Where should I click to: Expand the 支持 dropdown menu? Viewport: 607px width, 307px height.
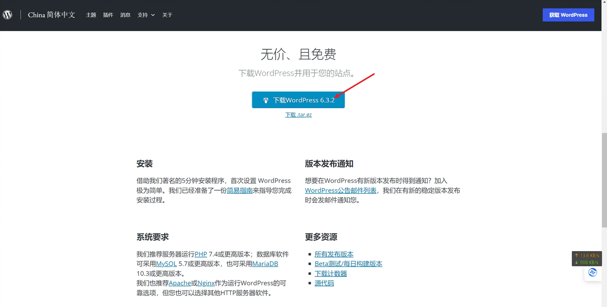[146, 15]
